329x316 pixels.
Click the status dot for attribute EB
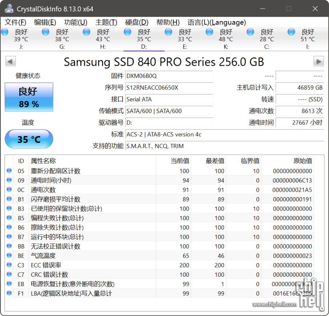(x=9, y=283)
